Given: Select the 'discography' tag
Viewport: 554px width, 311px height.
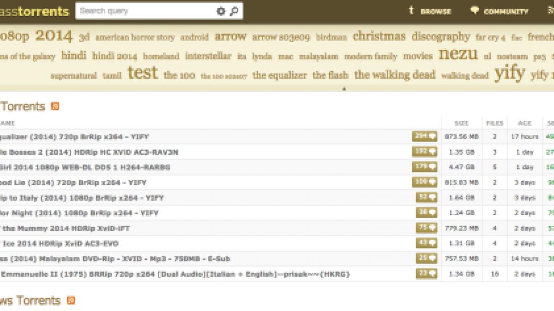Looking at the screenshot, I should (x=440, y=36).
